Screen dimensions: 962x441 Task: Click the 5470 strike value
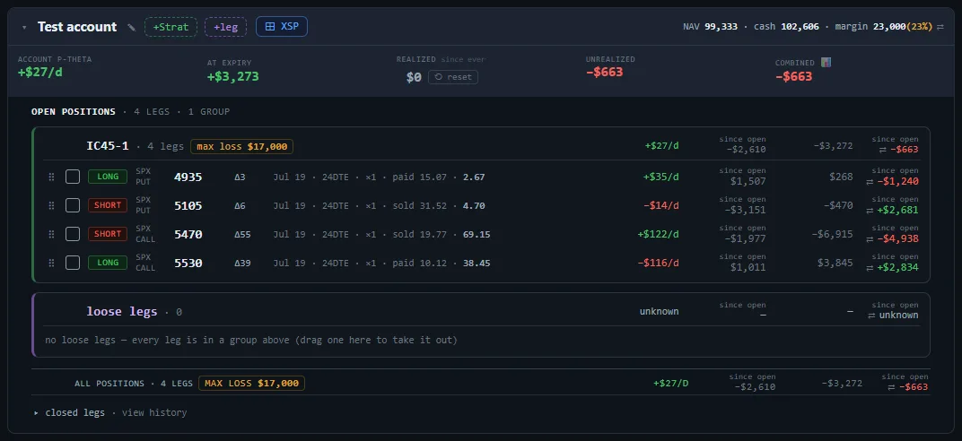[x=188, y=234]
